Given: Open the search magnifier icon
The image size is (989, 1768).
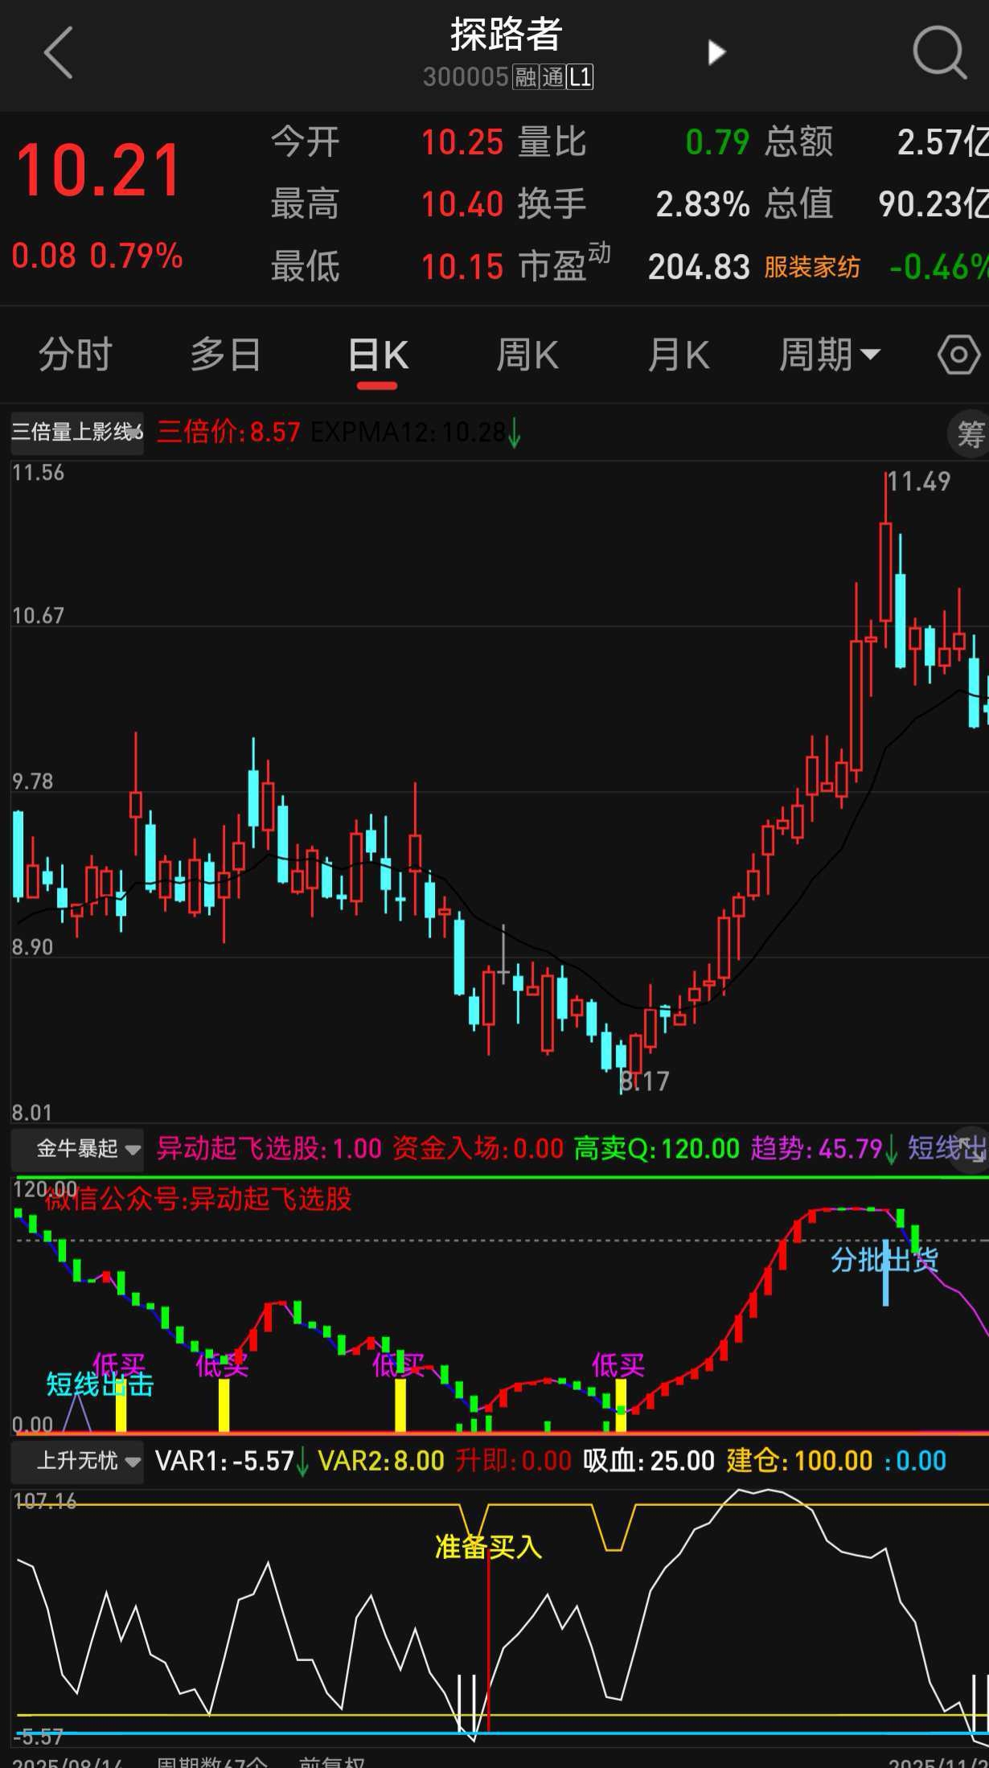Looking at the screenshot, I should [939, 52].
